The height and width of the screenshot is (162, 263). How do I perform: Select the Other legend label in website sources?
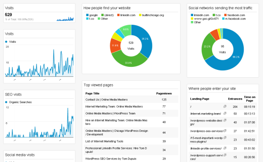pos(104,19)
